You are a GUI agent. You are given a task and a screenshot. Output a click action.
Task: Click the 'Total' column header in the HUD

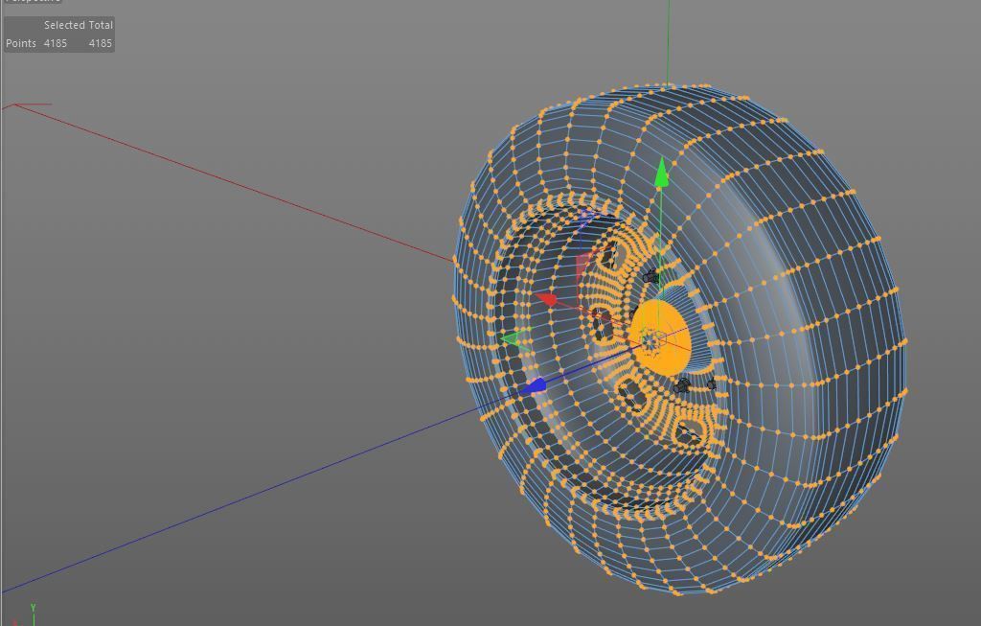point(101,25)
